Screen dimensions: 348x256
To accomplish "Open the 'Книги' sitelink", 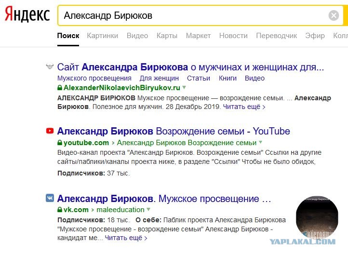I will click(228, 78).
